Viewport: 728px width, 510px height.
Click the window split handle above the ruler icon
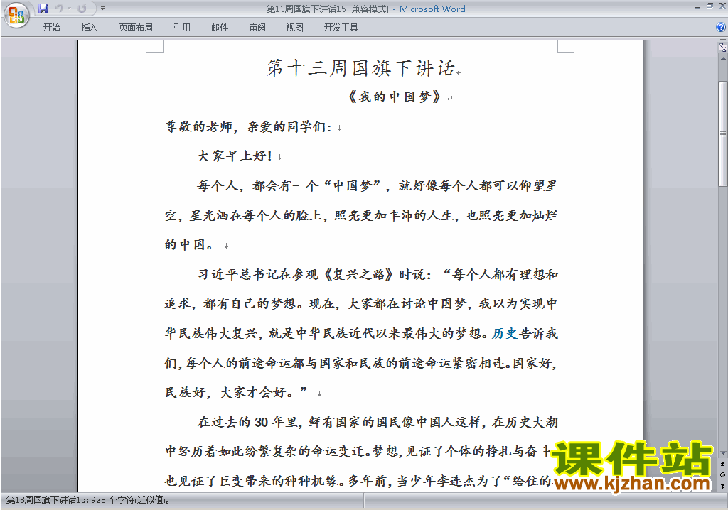pyautogui.click(x=722, y=40)
